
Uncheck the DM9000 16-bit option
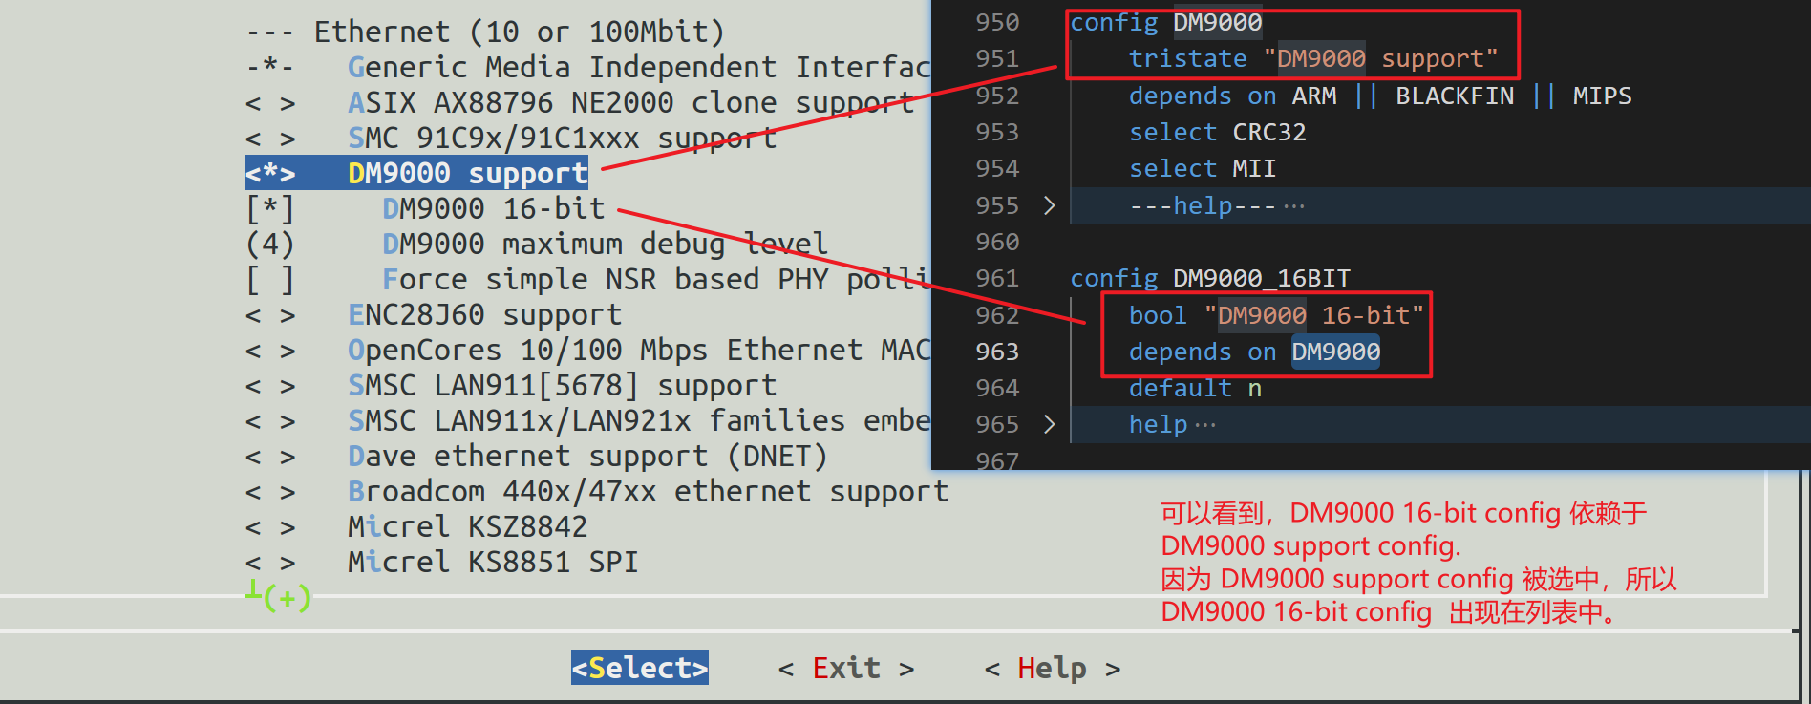click(x=270, y=209)
